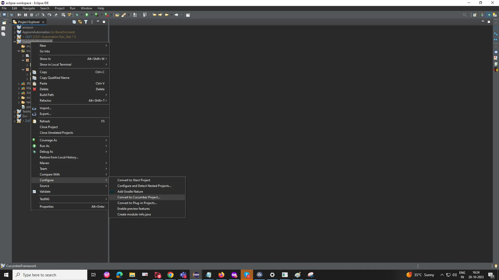This screenshot has width=499, height=280.
Task: Open the Project Explorer filter icon
Action: click(x=86, y=22)
